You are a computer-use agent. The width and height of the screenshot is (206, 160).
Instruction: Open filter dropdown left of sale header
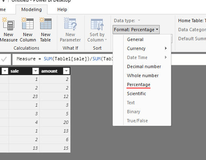tap(5, 71)
